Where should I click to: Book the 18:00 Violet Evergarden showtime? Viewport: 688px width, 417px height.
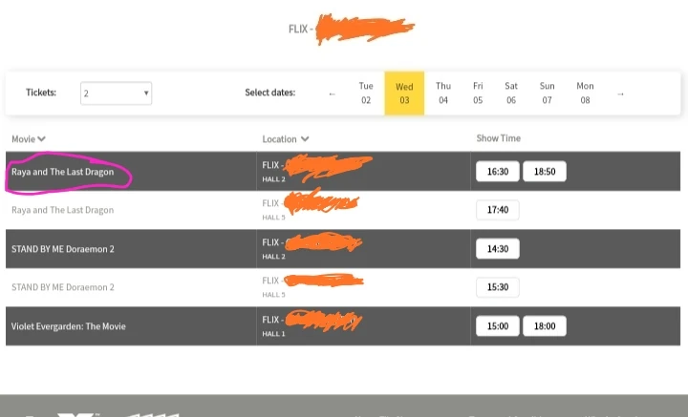pyautogui.click(x=545, y=325)
